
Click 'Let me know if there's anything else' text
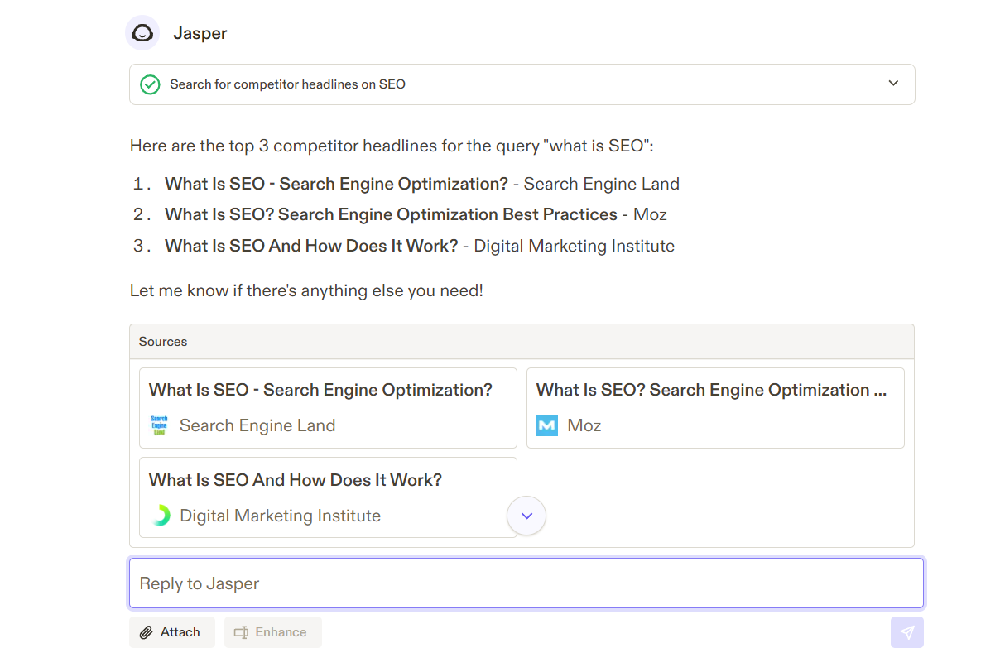(x=306, y=290)
